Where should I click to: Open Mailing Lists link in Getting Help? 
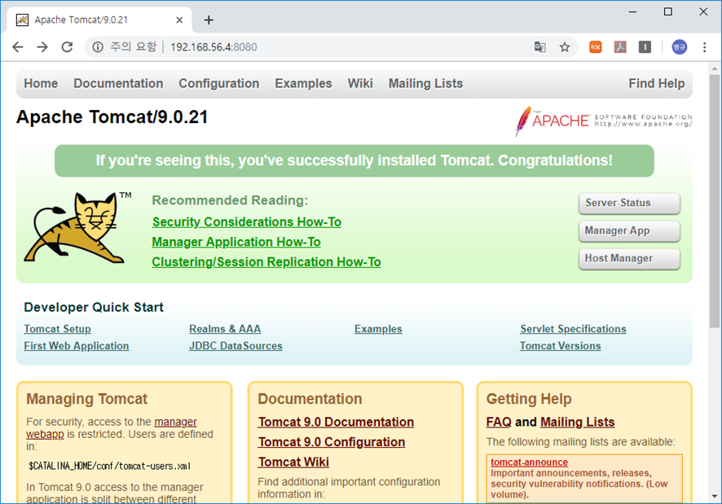[578, 422]
